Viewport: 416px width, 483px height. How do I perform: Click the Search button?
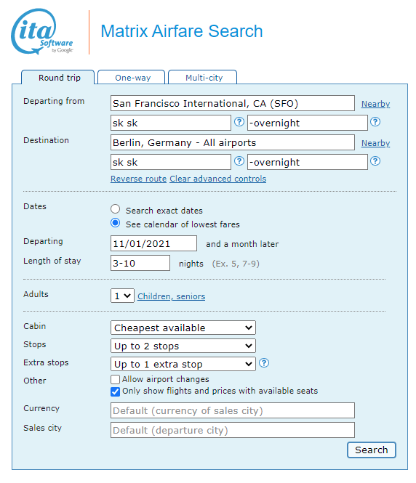point(372,450)
